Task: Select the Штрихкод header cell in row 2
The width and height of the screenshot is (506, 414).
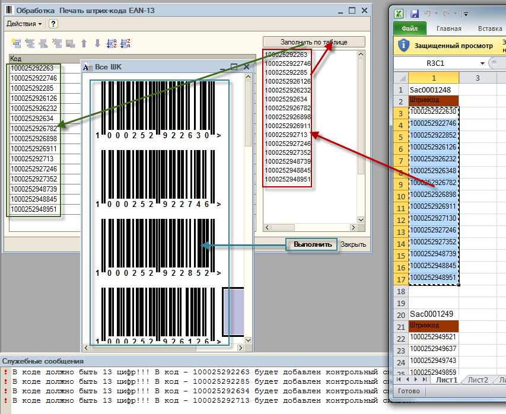Action: point(434,100)
